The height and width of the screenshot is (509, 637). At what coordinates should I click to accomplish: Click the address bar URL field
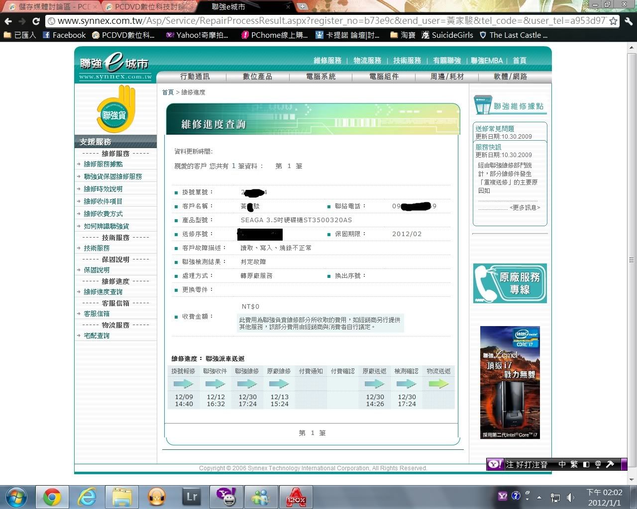click(328, 21)
